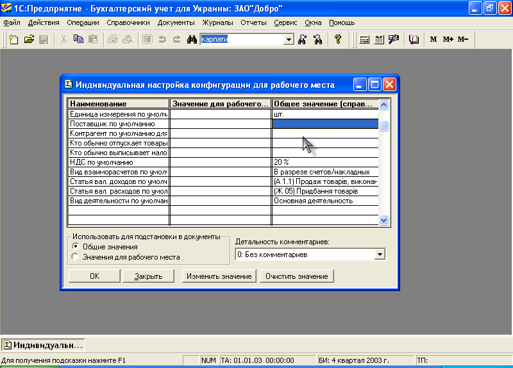Click the table scrollbar up arrow
This screenshot has height=368, width=513.
383,105
